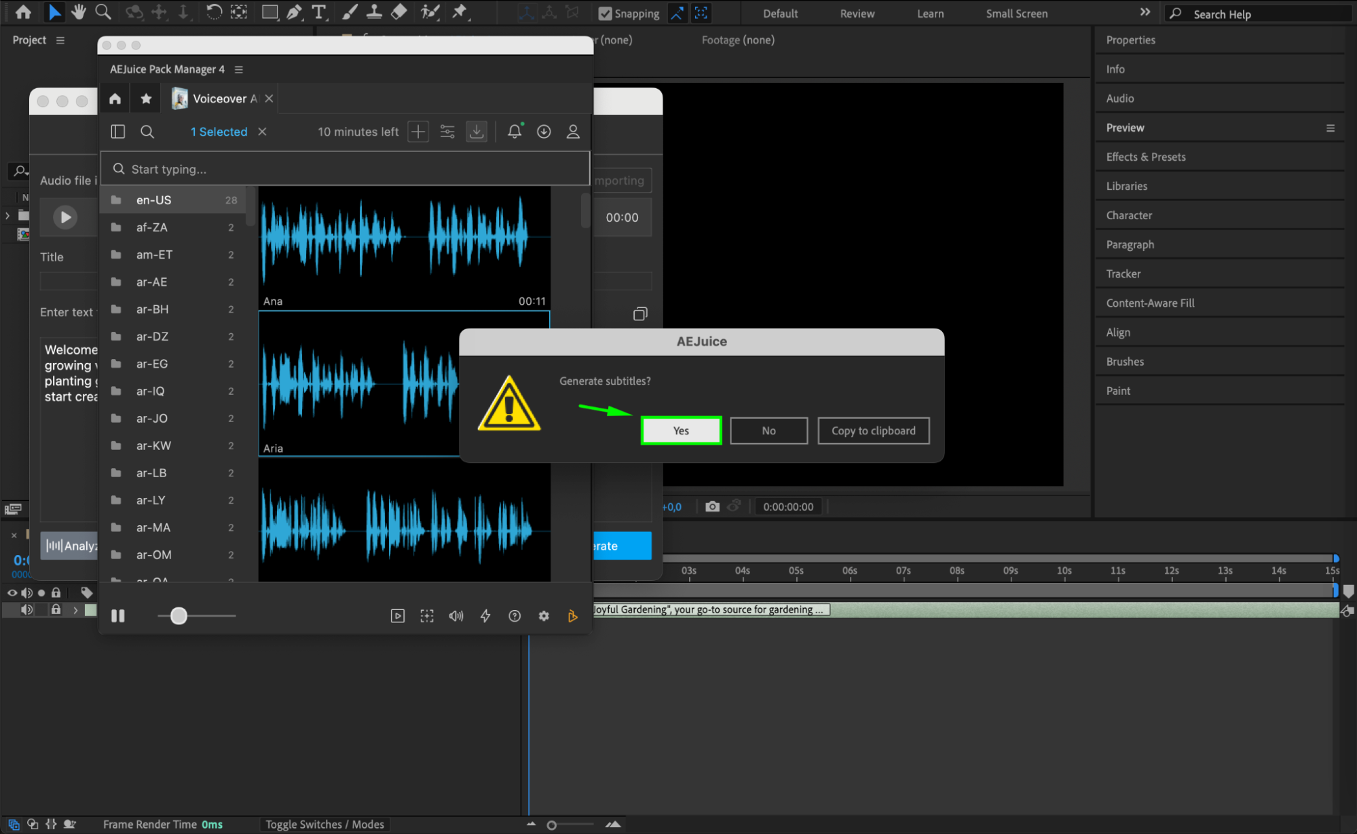The width and height of the screenshot is (1357, 834).
Task: Open AEJuice user account icon
Action: point(573,131)
